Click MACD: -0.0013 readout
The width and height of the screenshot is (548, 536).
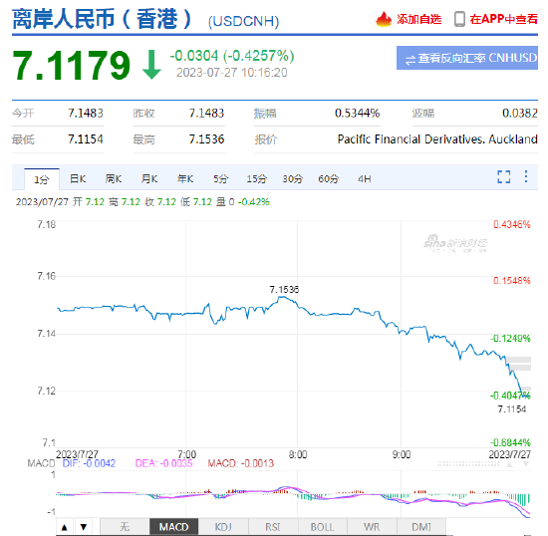241,463
